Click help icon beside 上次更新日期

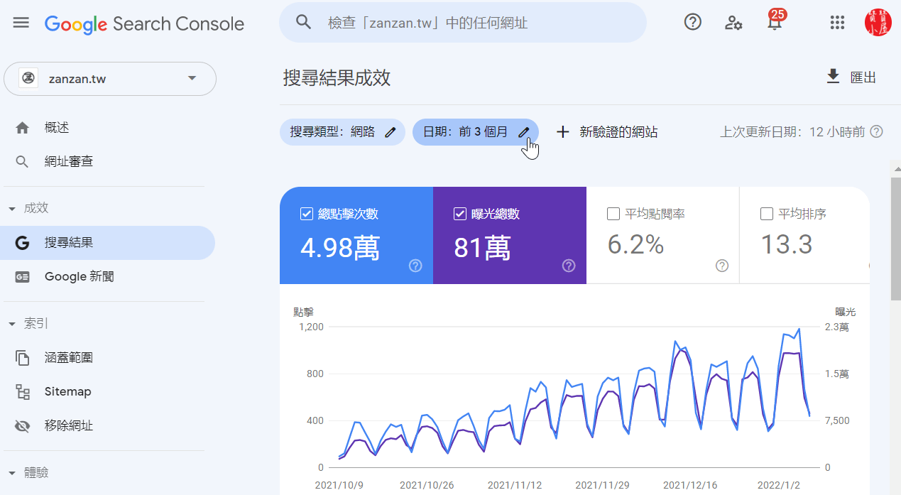click(x=877, y=132)
